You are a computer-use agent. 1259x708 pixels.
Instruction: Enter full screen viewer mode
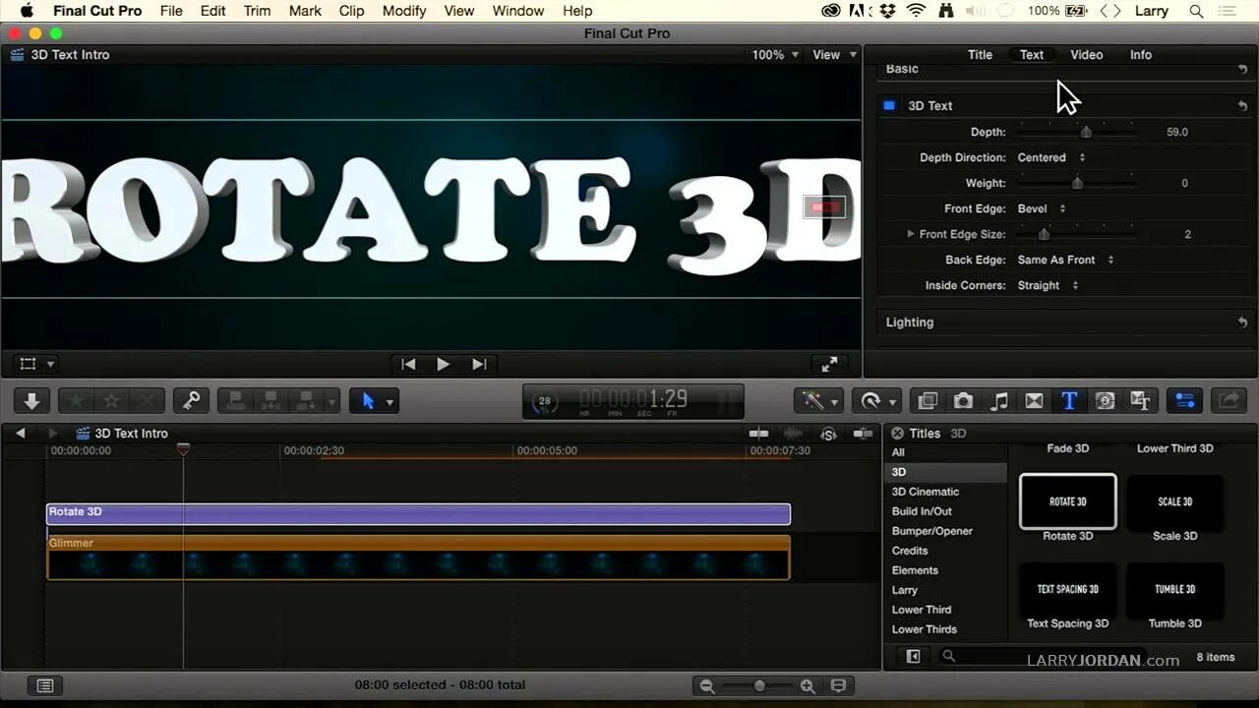coord(829,364)
